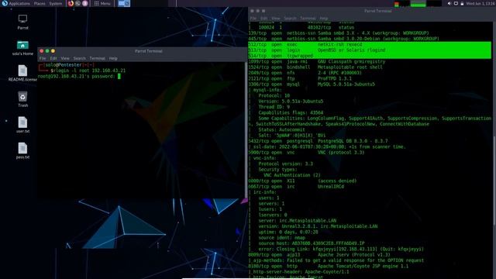Open File menu in left terminal window

click(43, 58)
